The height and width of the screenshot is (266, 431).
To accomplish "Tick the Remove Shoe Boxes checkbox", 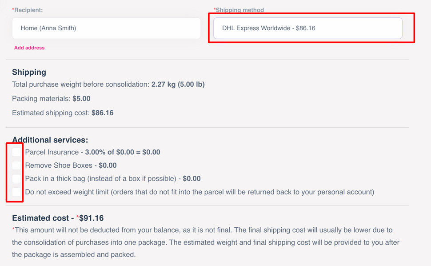I will [x=16, y=165].
